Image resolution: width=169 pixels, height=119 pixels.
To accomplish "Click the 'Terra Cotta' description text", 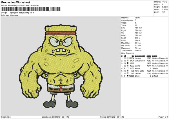I will pyautogui.click(x=140, y=71).
